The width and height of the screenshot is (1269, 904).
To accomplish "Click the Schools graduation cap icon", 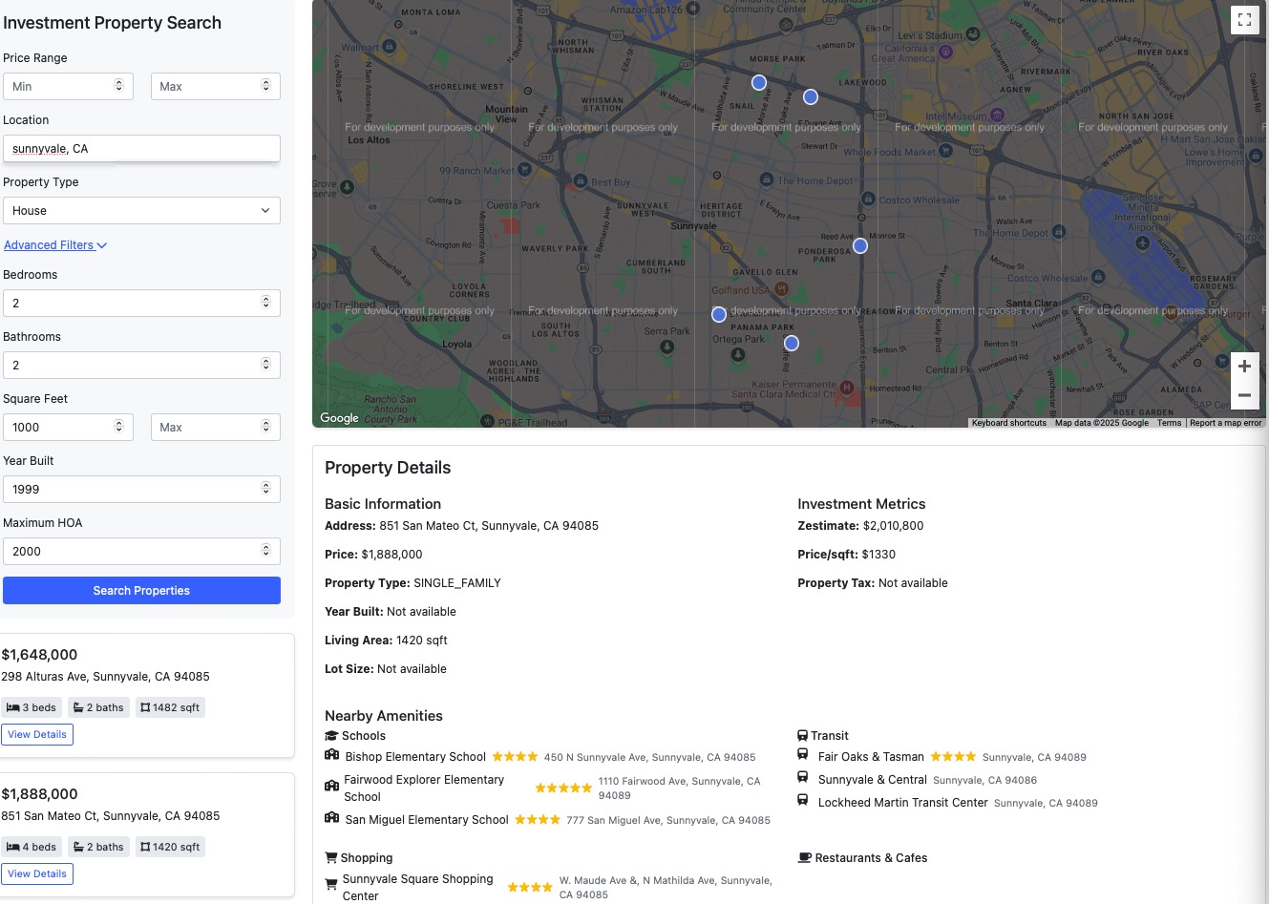I will [x=331, y=736].
